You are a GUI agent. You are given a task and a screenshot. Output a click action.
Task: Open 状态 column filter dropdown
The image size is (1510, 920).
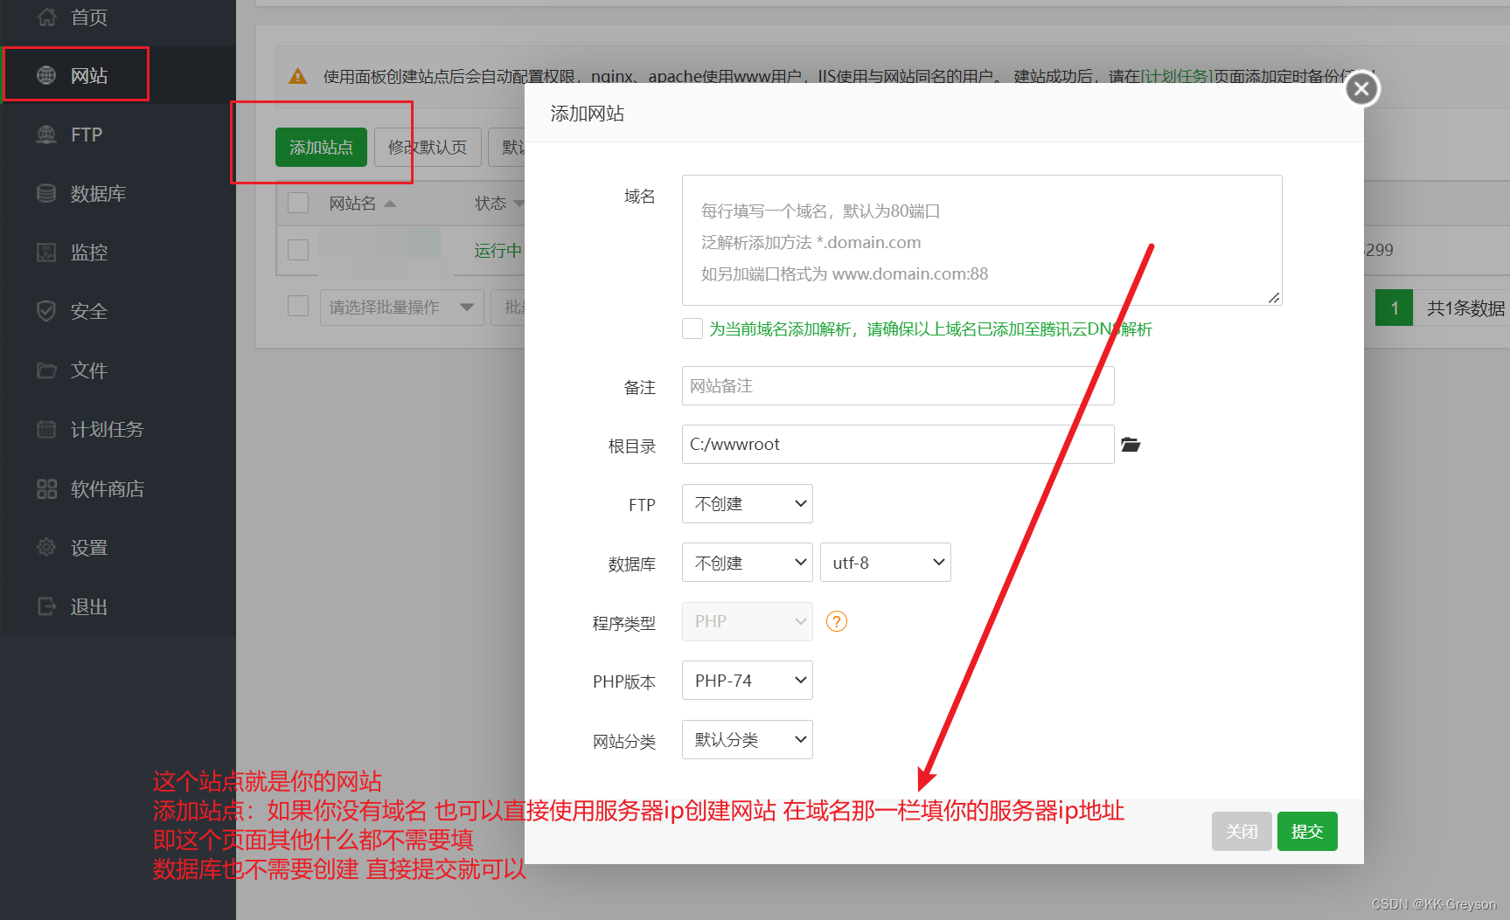[x=518, y=204]
